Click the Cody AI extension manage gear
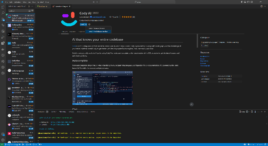The image size is (268, 146). (x=89, y=24)
